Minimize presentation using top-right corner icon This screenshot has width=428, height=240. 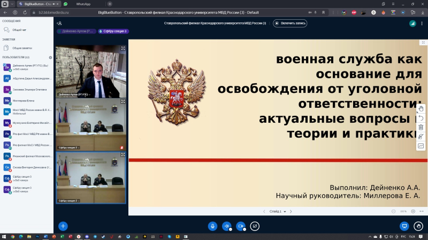tap(423, 43)
